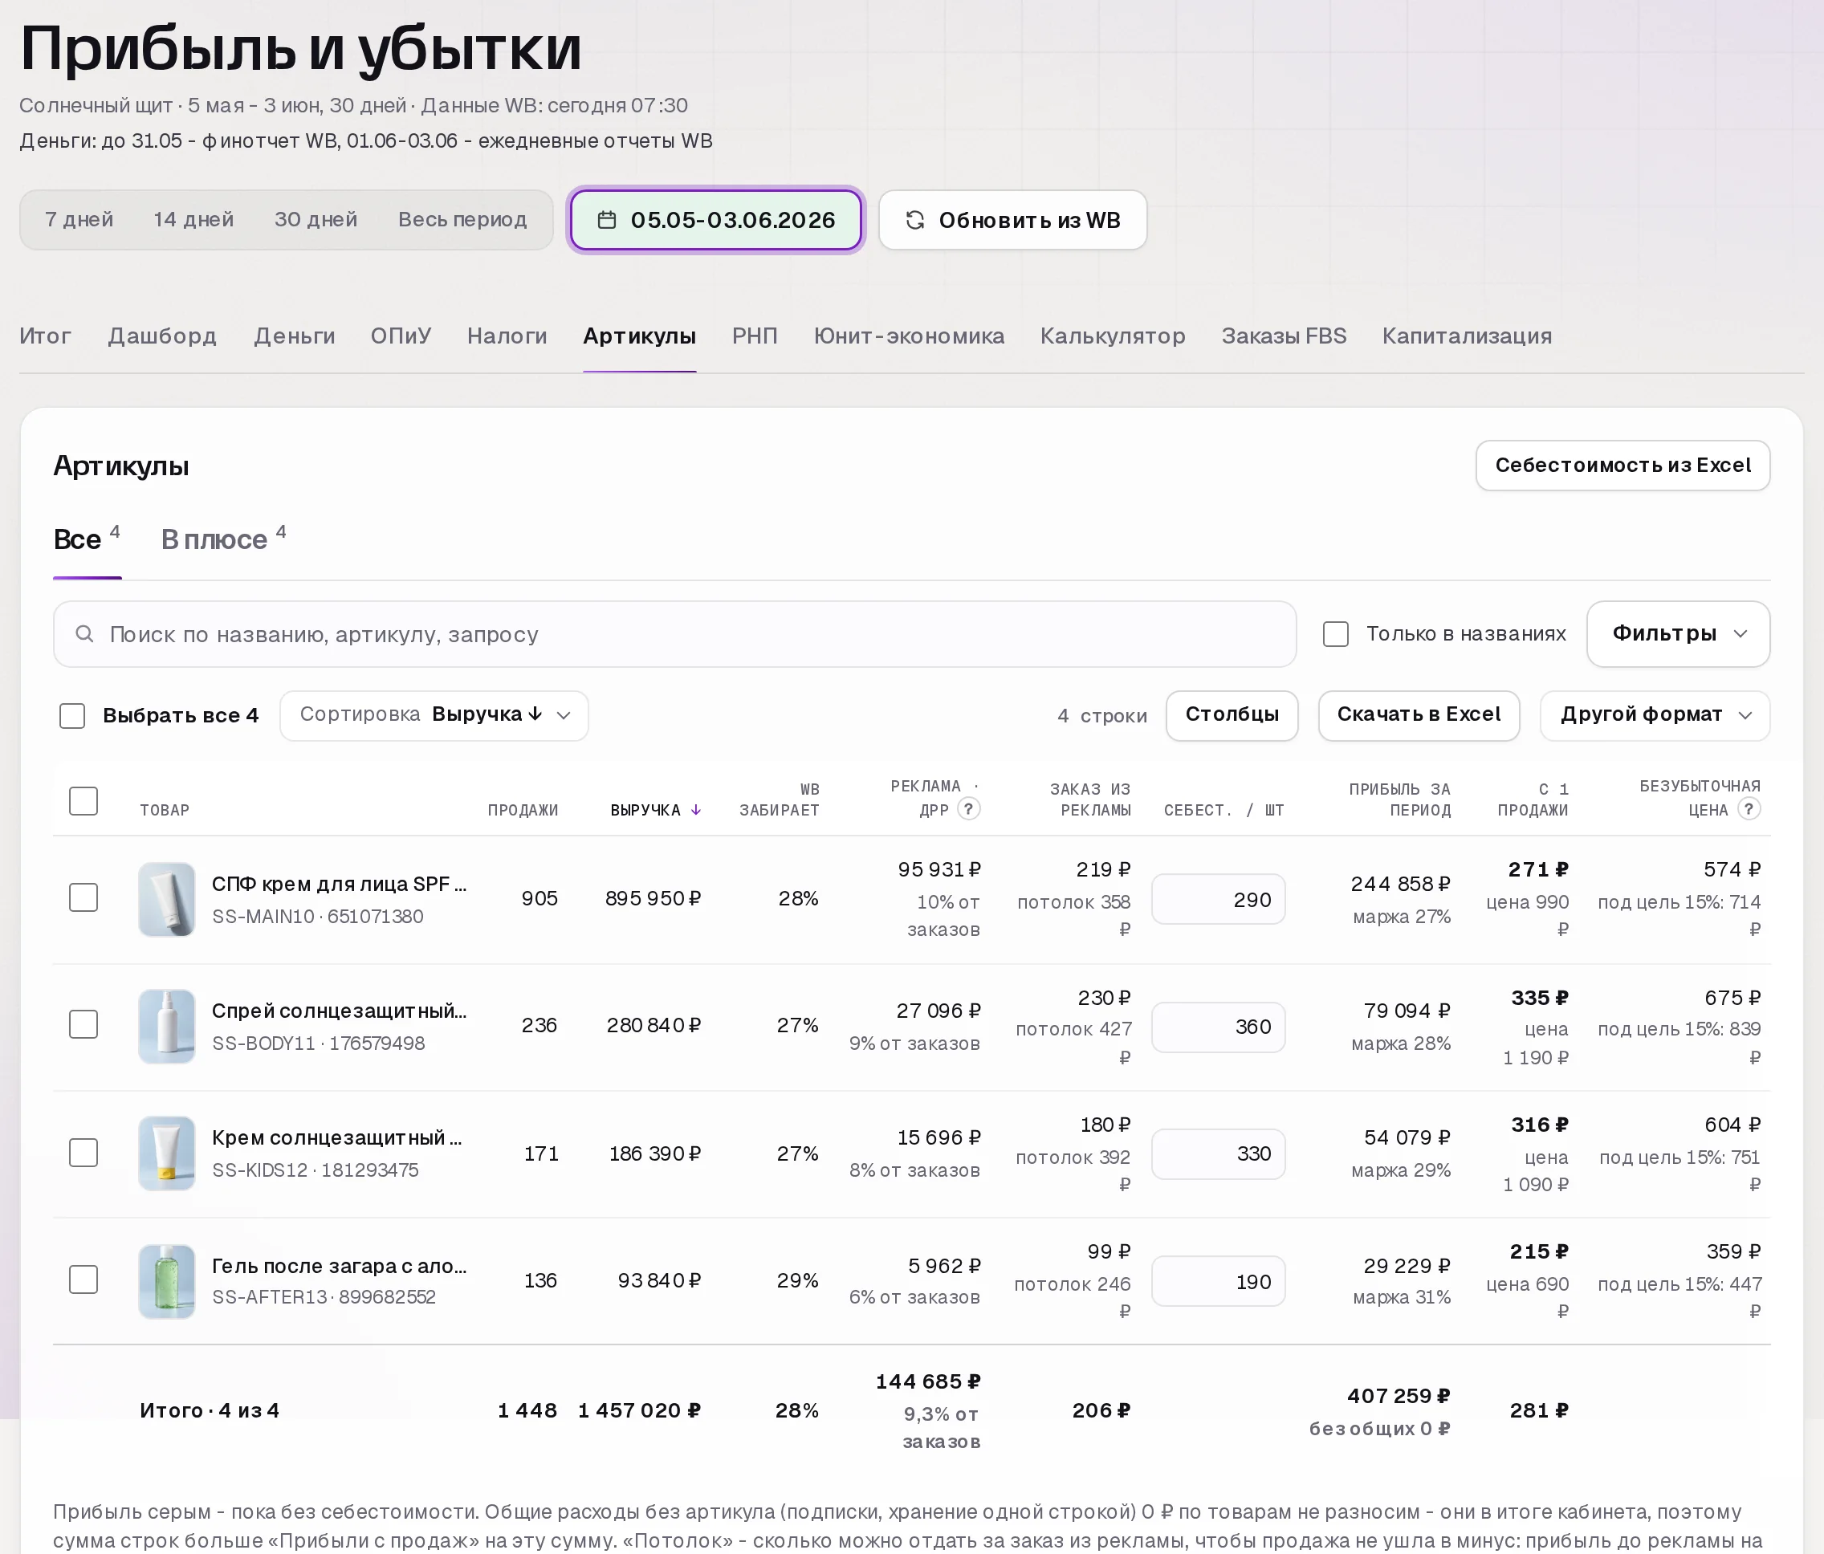Select the SS-AFTER13 row checkbox
The height and width of the screenshot is (1554, 1824).
click(x=83, y=1279)
